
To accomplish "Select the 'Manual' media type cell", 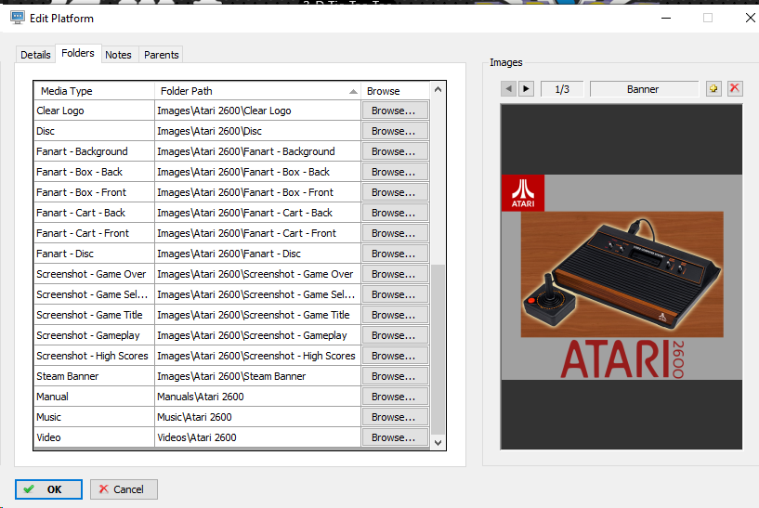I will [x=94, y=397].
